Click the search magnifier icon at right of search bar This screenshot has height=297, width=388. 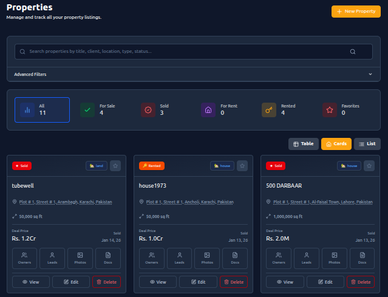(x=353, y=52)
